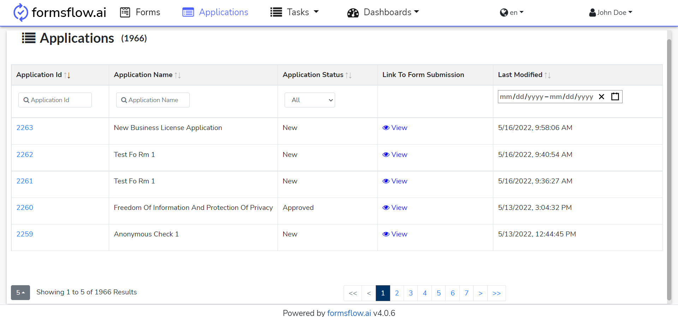Viewport: 678px width, 317px height.
Task: View submission for Freedom Of Information application
Action: 395,208
